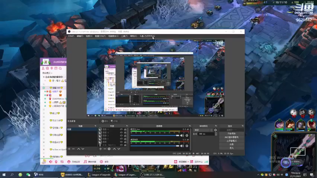This screenshot has width=317, height=178.
Task: Open the app center grid icon in YY
Action: tap(191, 162)
